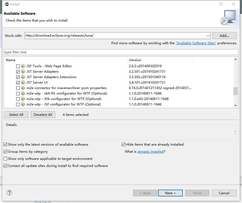Viewport: 242px width, 203px height.
Task: Click the Add... button
Action: tap(224, 36)
